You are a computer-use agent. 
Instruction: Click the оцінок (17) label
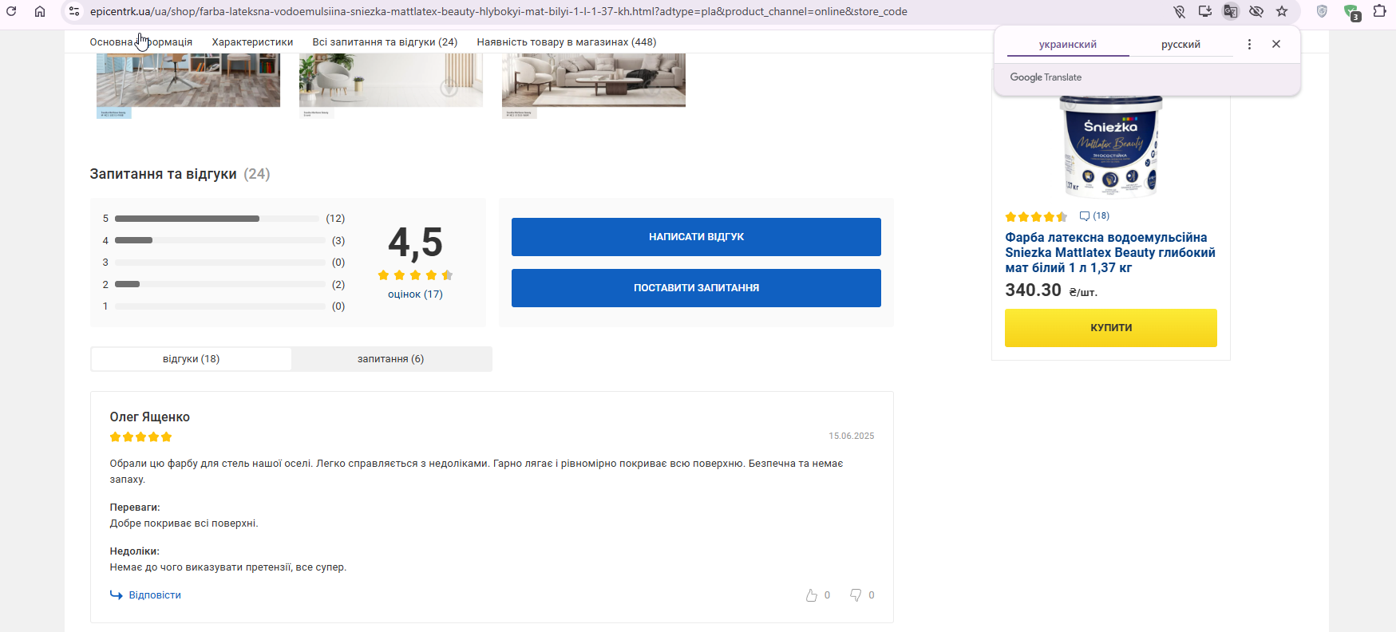tap(415, 294)
